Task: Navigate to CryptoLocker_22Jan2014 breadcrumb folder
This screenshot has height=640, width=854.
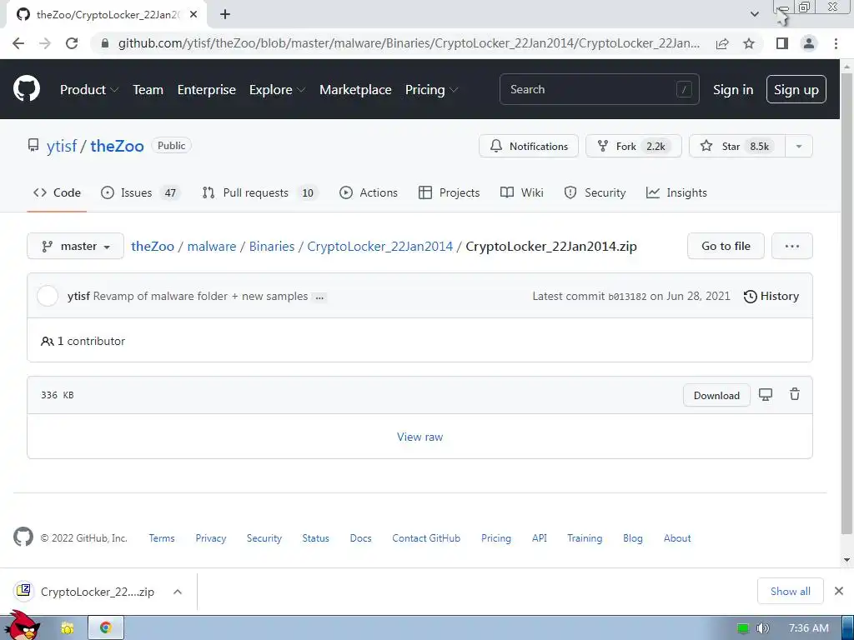Action: click(380, 247)
